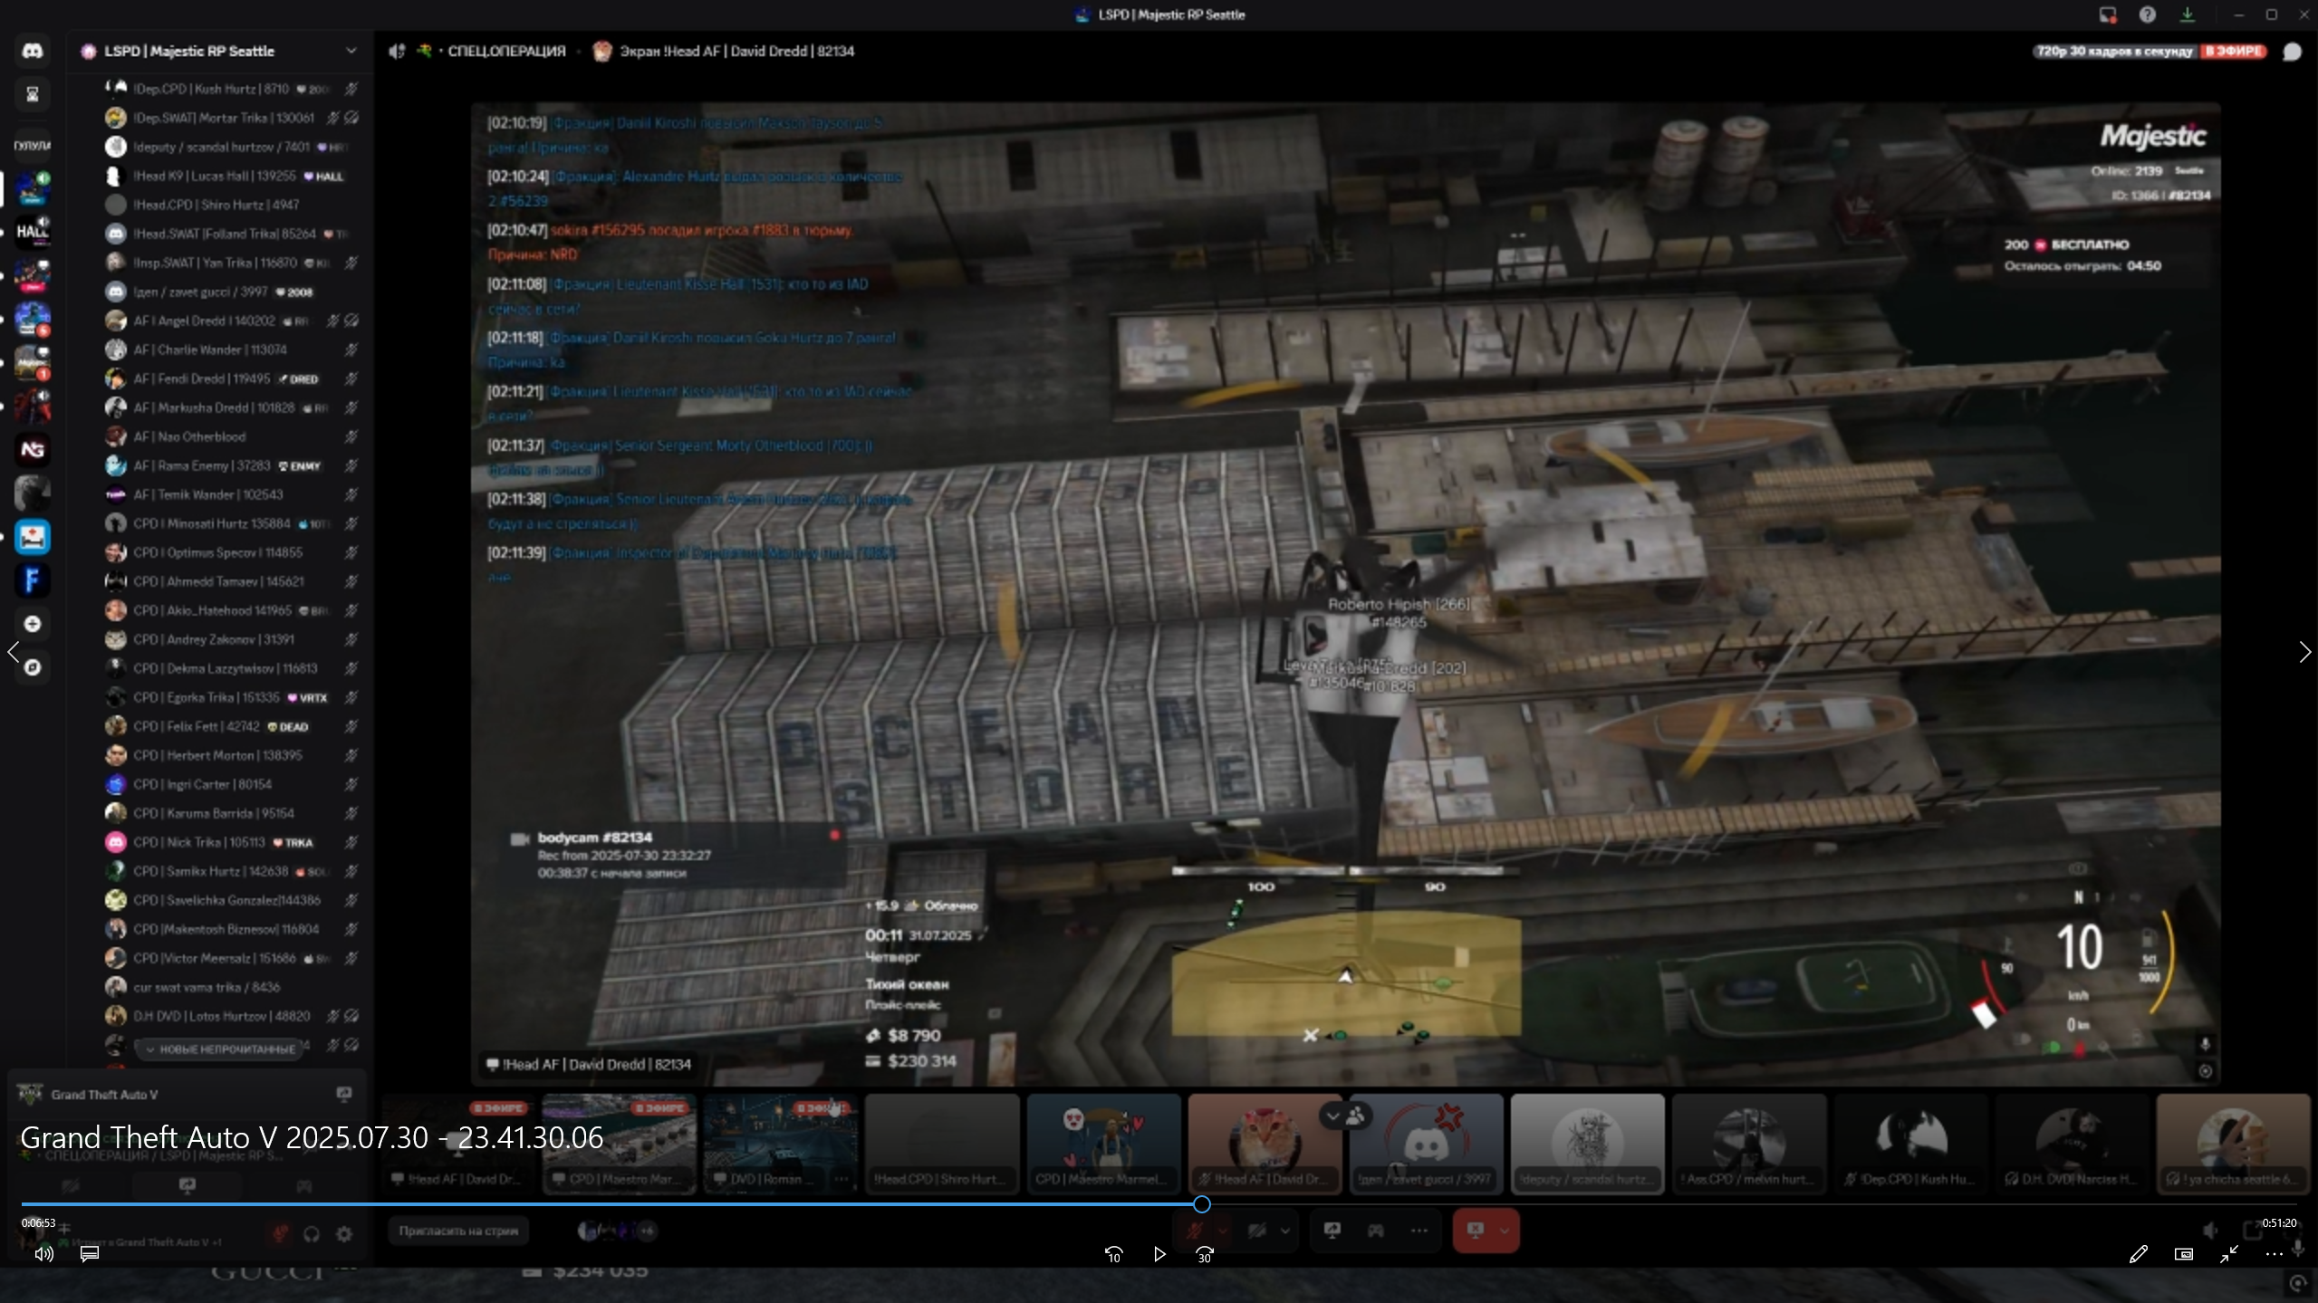Go to the previous file with the left arrow

coord(13,652)
